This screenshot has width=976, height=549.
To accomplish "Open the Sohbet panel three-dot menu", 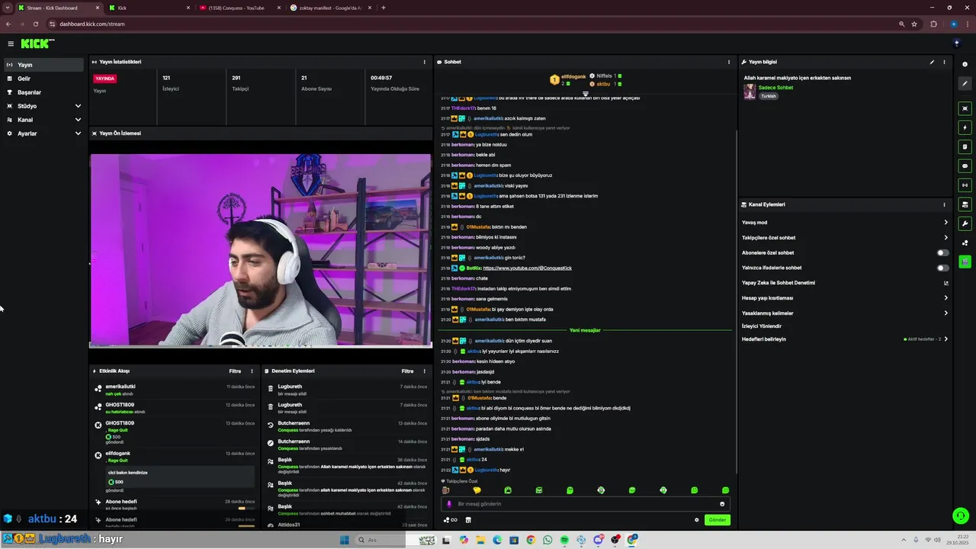I will [729, 62].
